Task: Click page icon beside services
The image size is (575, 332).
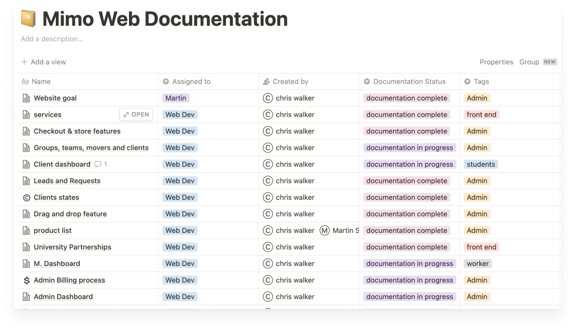Action: tap(26, 114)
